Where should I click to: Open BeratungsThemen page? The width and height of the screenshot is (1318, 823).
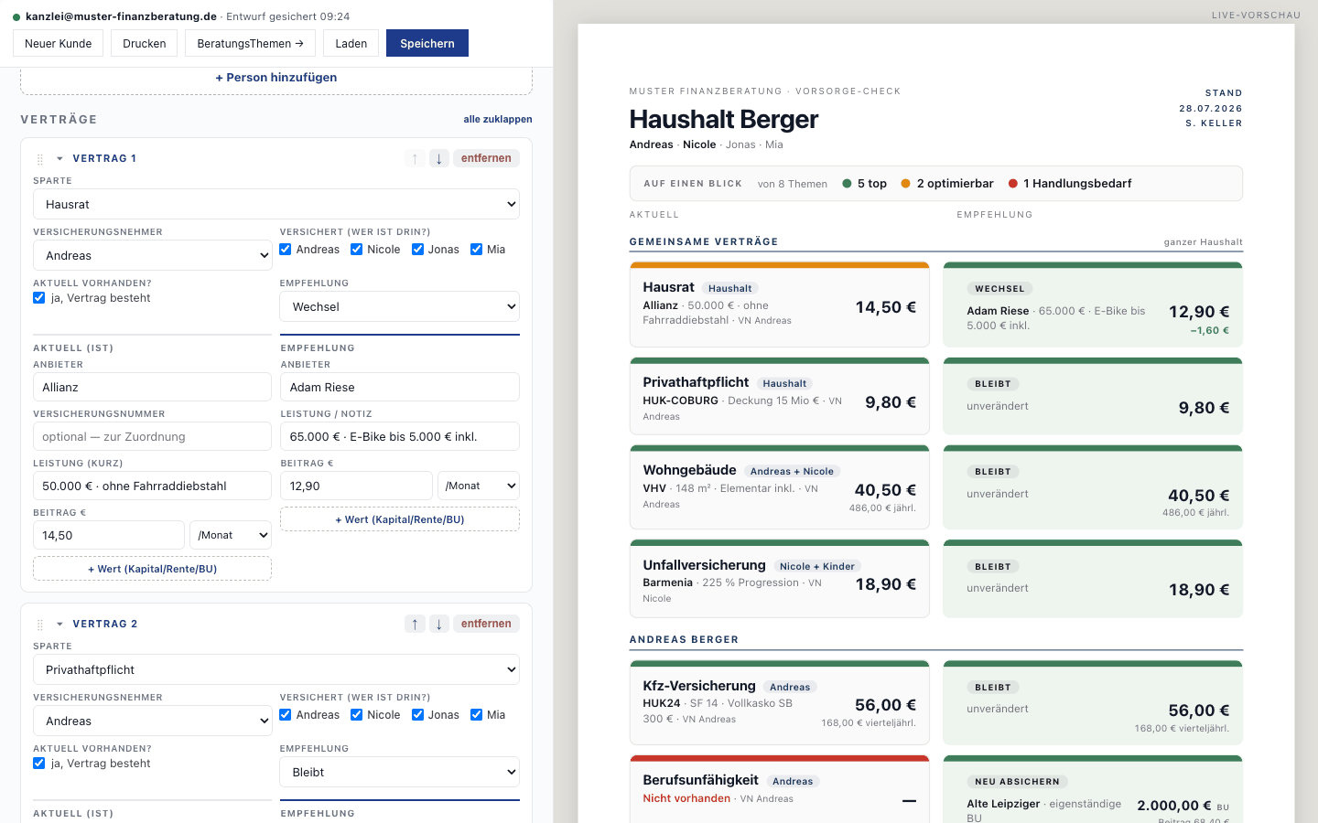pos(250,43)
